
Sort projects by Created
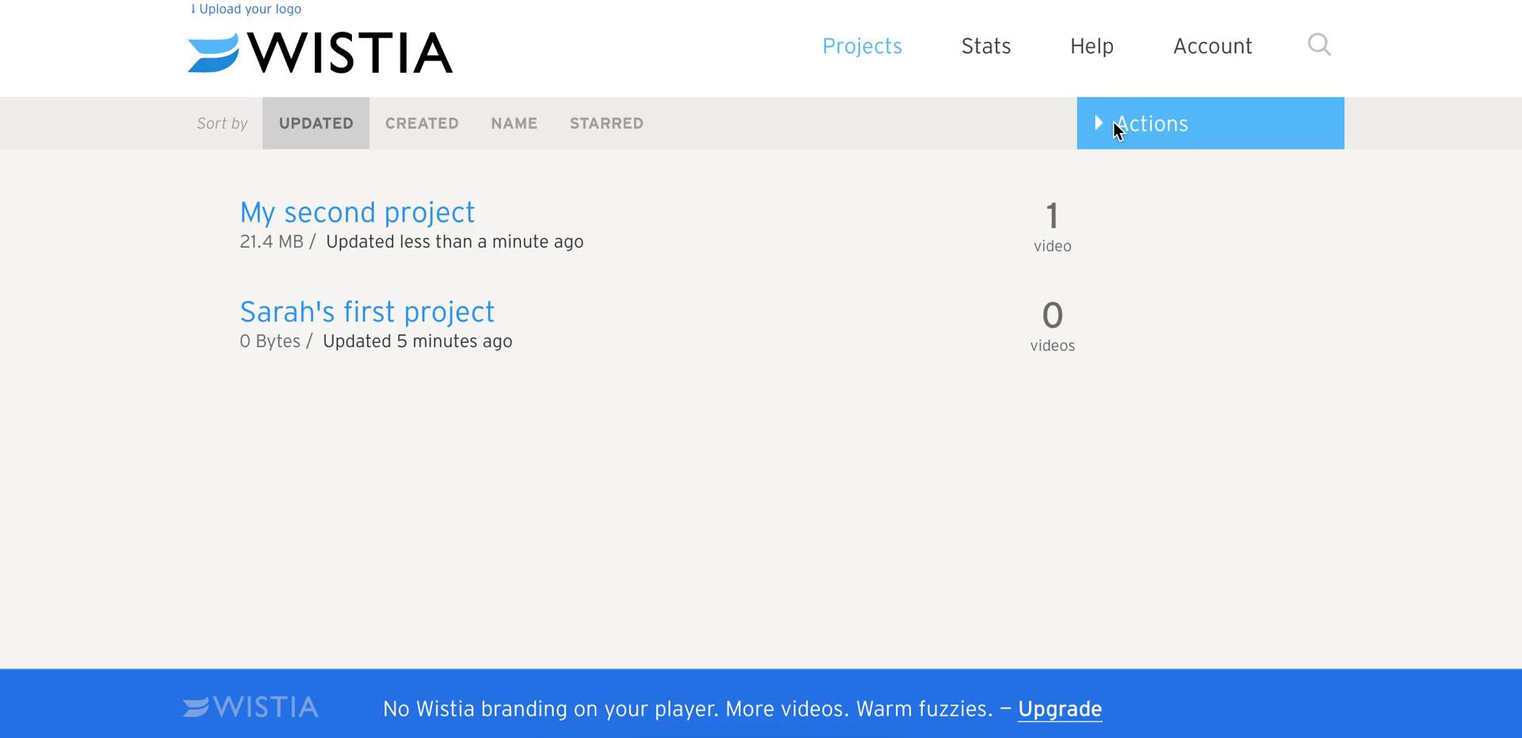pyautogui.click(x=422, y=124)
